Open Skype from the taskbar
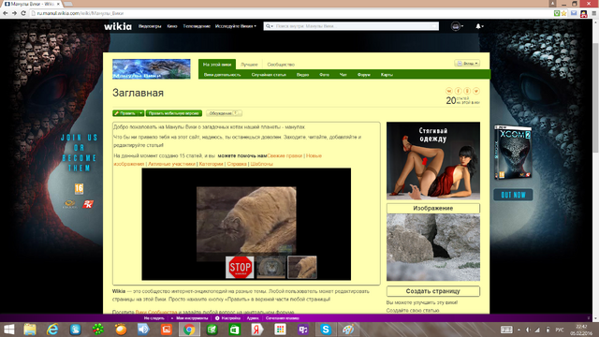Screen dimensions: 599x337 (x=326, y=330)
